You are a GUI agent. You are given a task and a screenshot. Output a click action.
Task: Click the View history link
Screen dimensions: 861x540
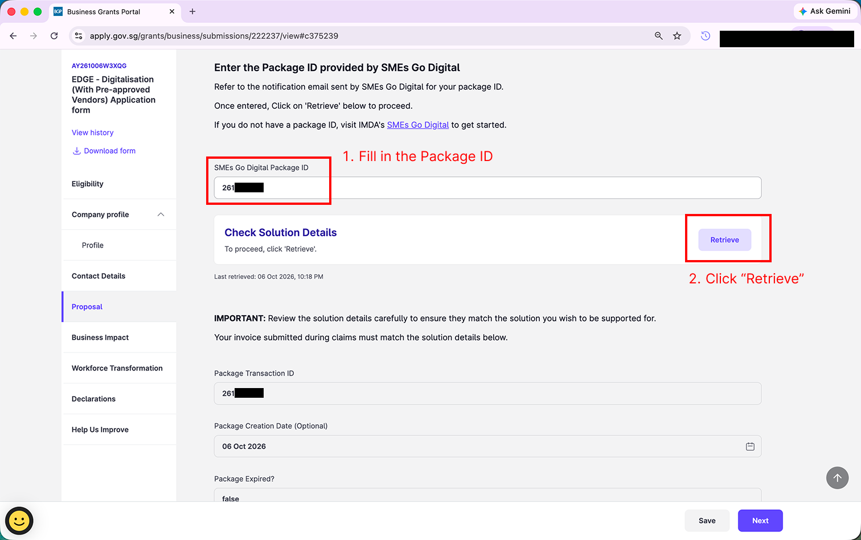pos(92,133)
